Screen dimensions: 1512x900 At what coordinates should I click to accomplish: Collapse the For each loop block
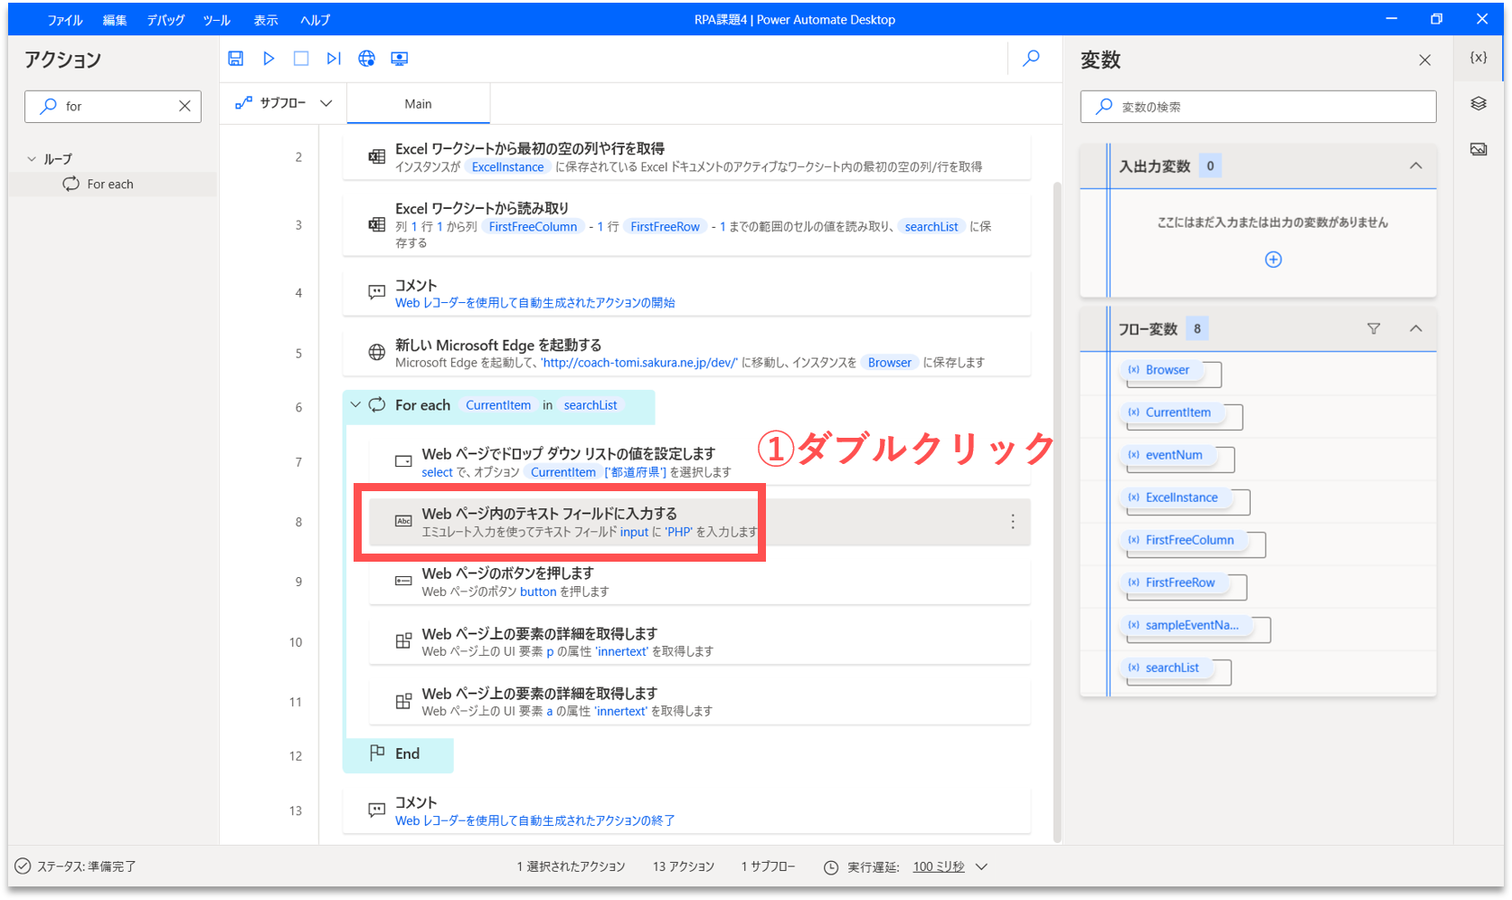(x=355, y=405)
